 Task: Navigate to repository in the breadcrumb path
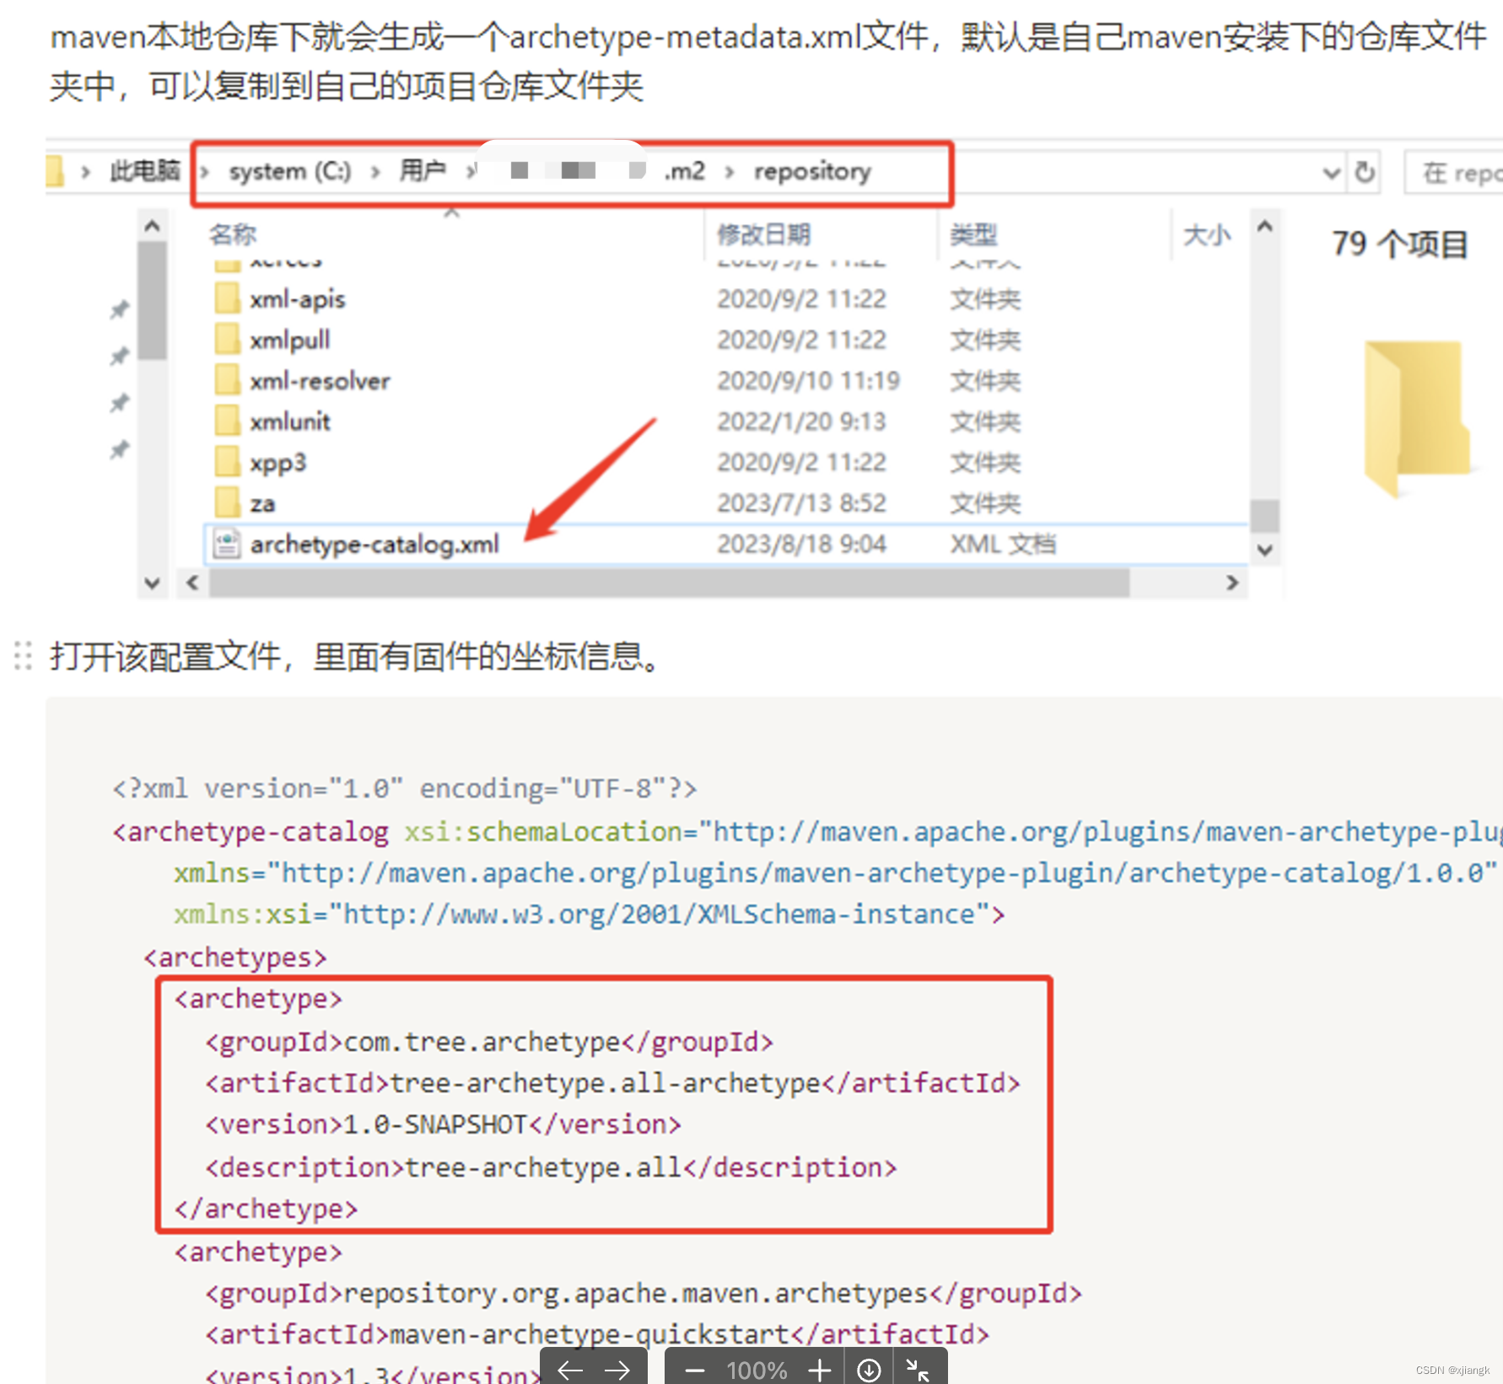811,170
